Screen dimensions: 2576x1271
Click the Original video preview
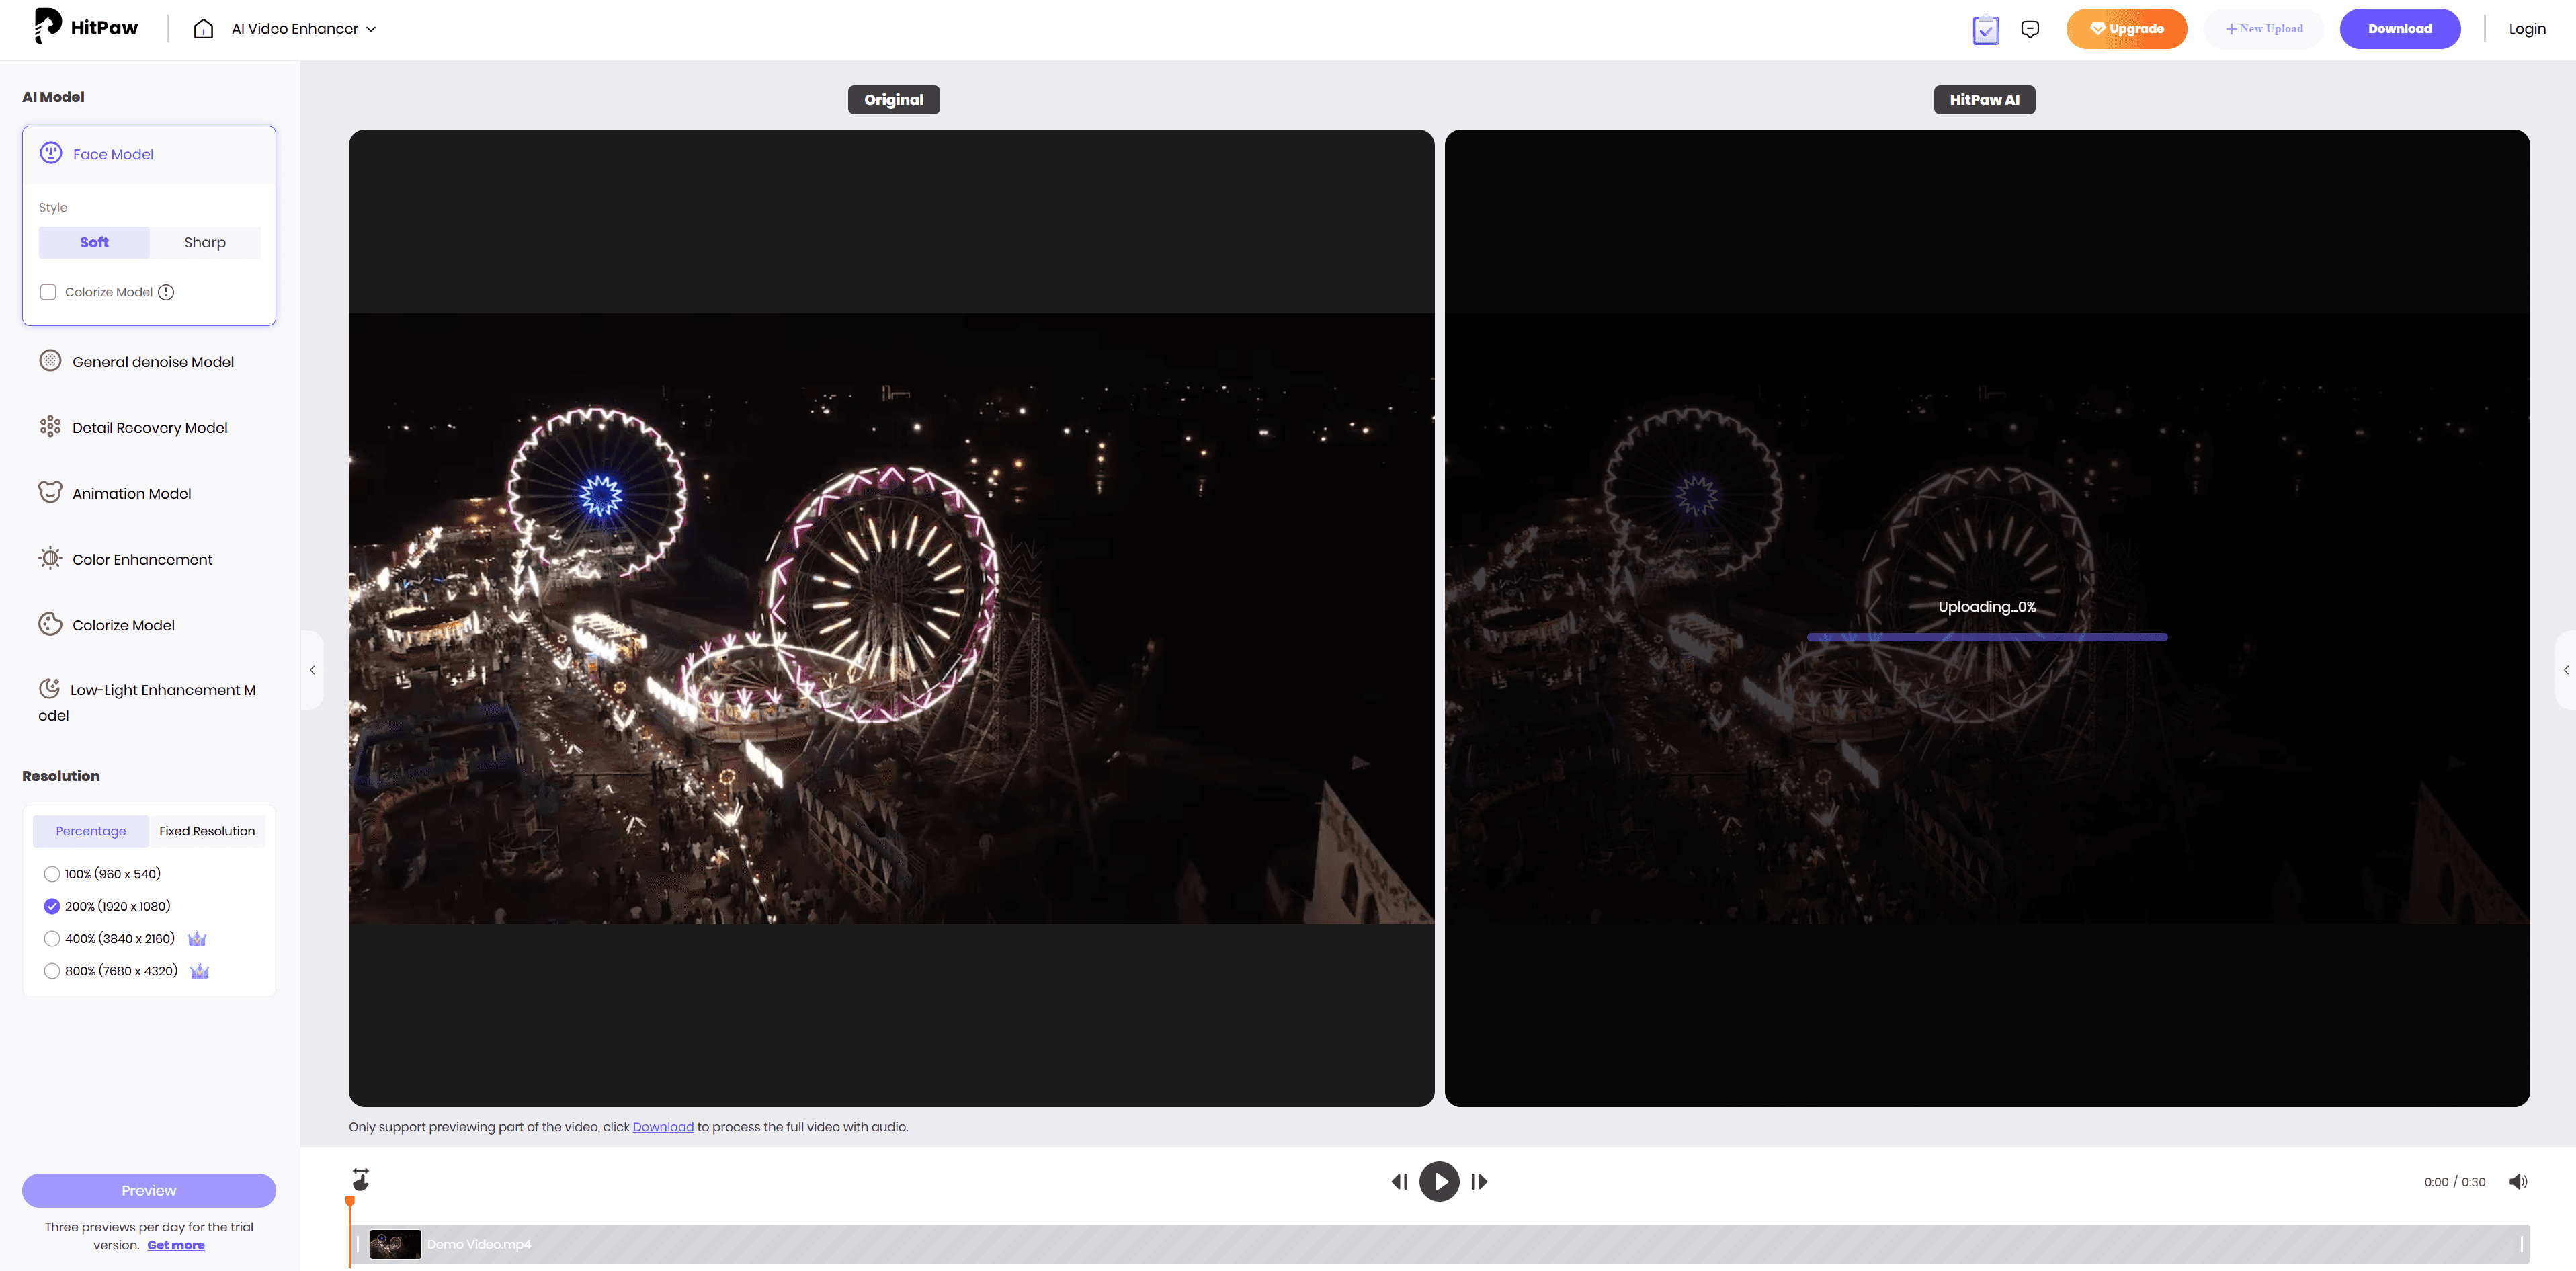coord(891,618)
